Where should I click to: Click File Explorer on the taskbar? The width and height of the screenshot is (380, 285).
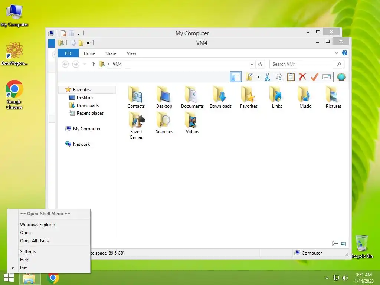[29, 278]
